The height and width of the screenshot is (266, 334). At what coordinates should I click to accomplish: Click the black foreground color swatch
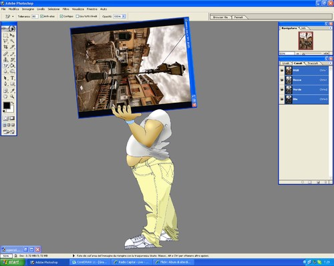(x=7, y=105)
